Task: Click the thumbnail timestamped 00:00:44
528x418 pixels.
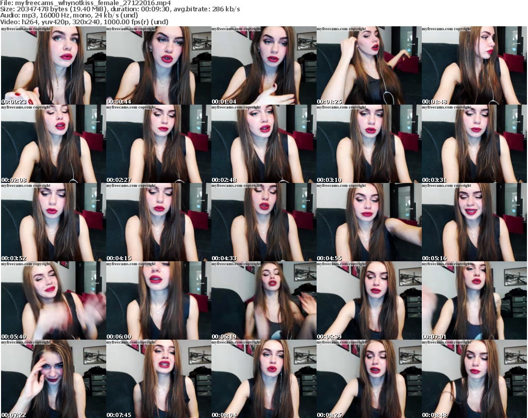Action: pos(159,65)
